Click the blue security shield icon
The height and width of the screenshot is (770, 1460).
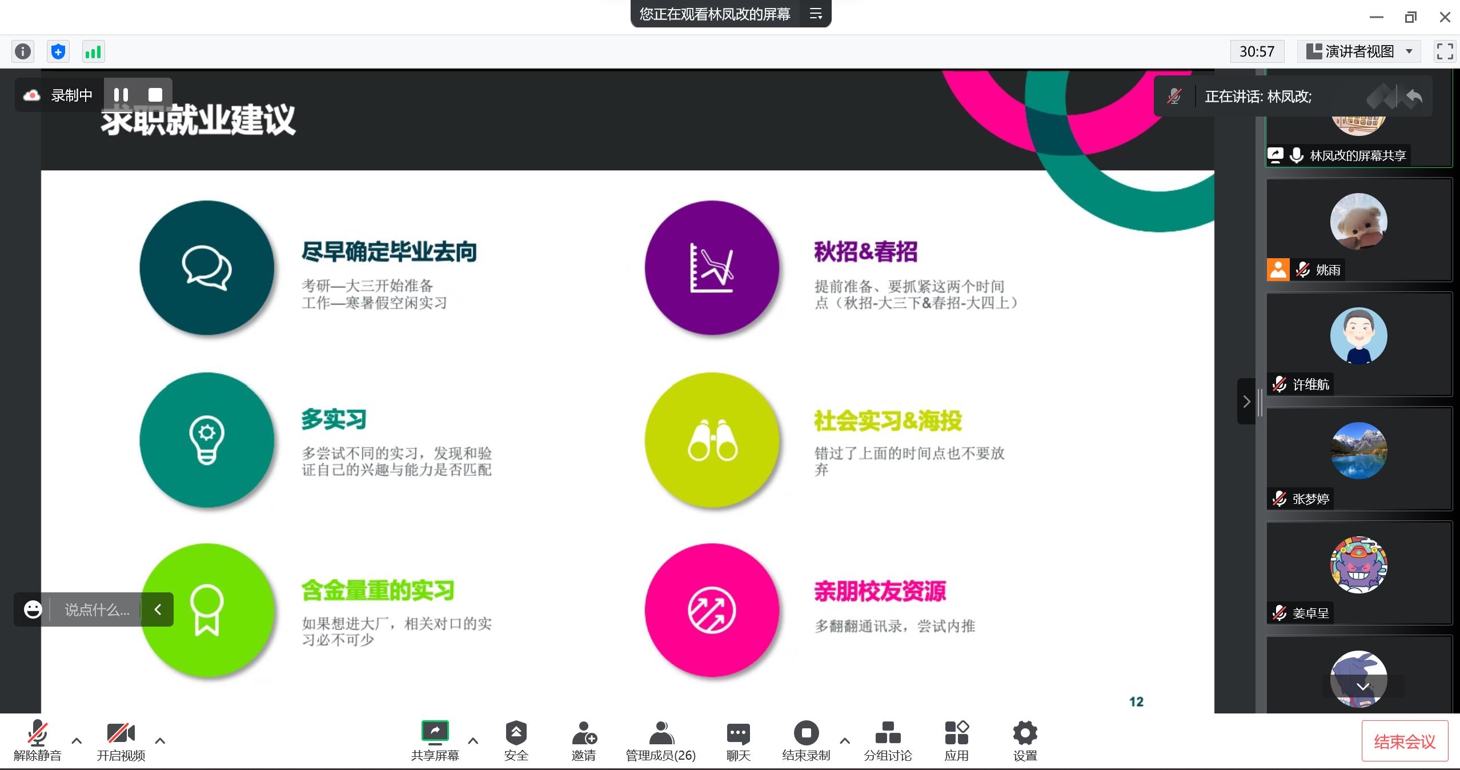[58, 52]
